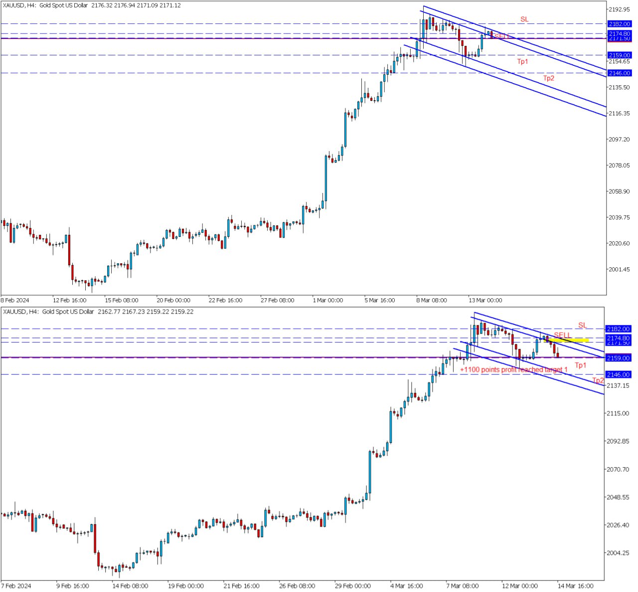Click the 2048.55 price axis value
The height and width of the screenshot is (592, 638).
point(618,497)
